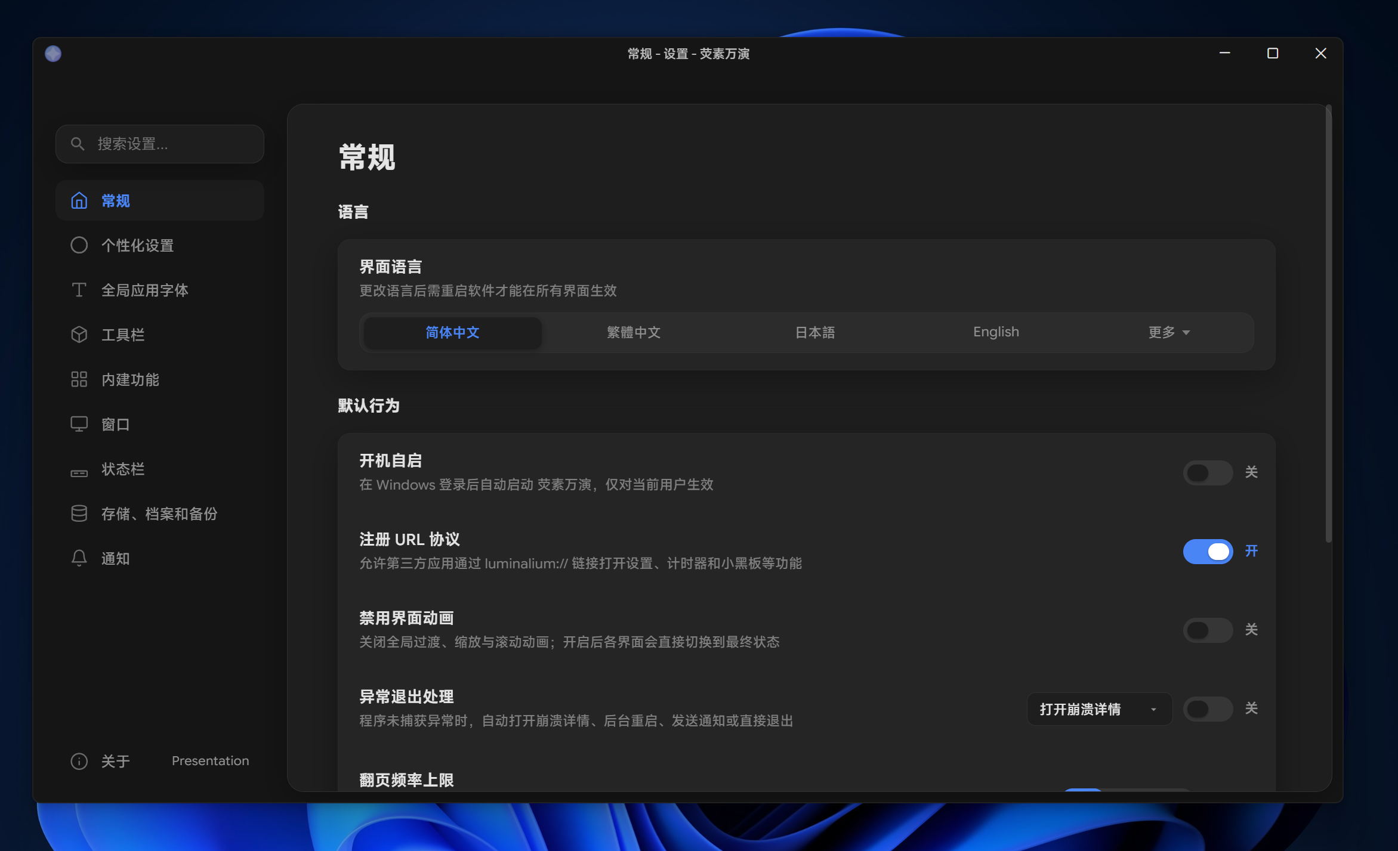Click the monitor icon beside 窗口

pos(79,424)
